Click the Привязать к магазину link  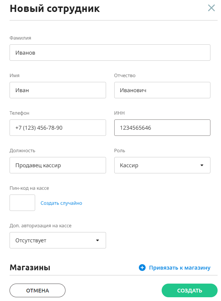click(x=180, y=268)
